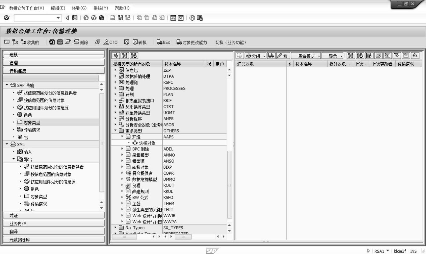
Task: Click the CTO button
Action: 110,42
